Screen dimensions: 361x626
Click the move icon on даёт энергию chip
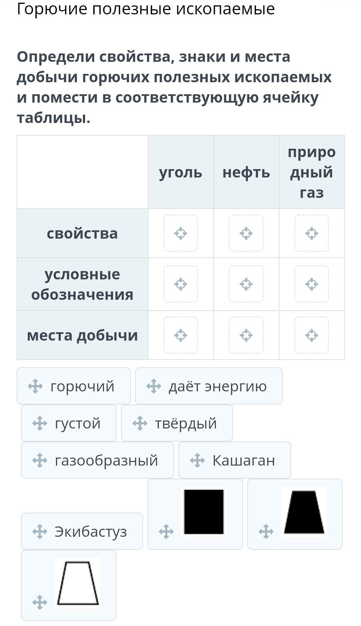[x=153, y=386]
